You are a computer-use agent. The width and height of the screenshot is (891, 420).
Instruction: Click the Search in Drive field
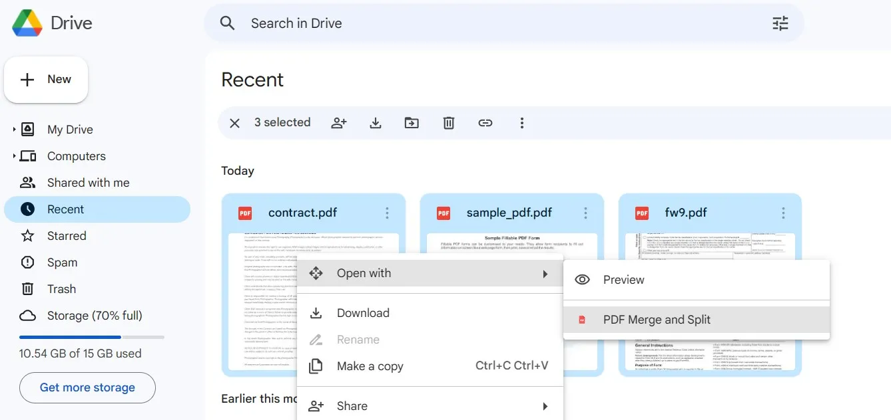[466, 23]
